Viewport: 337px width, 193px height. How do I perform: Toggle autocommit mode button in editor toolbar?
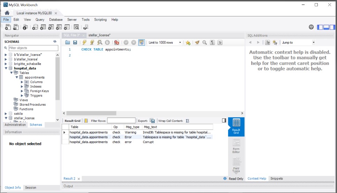click(141, 43)
